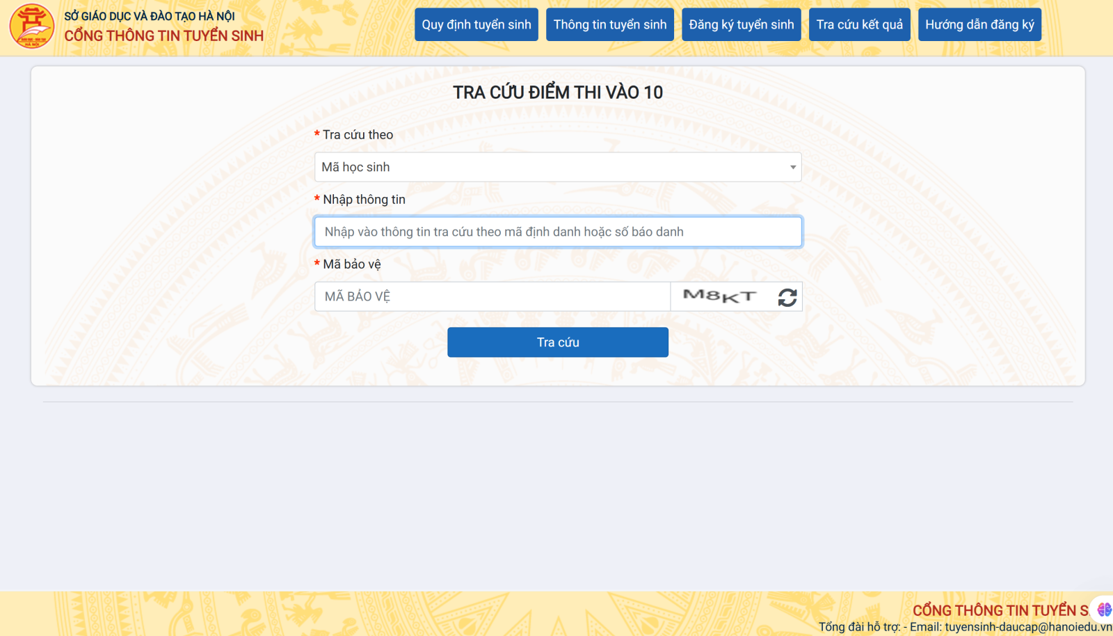Open Quy định tuyển sinh menu

477,24
